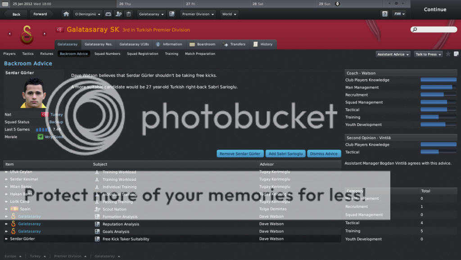Select the Players submenu
The image size is (461, 260).
9,54
